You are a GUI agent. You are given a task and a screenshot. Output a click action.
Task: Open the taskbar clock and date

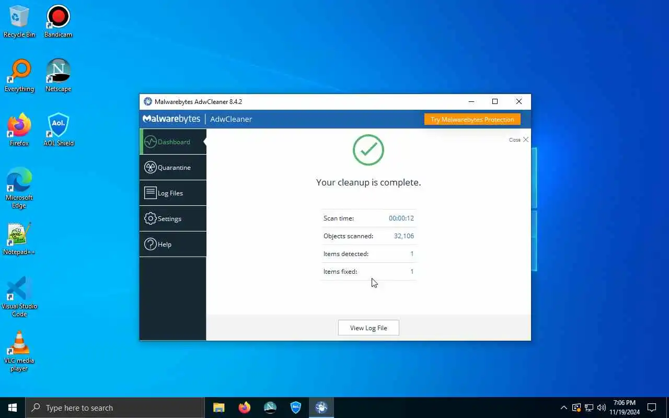tap(625, 408)
